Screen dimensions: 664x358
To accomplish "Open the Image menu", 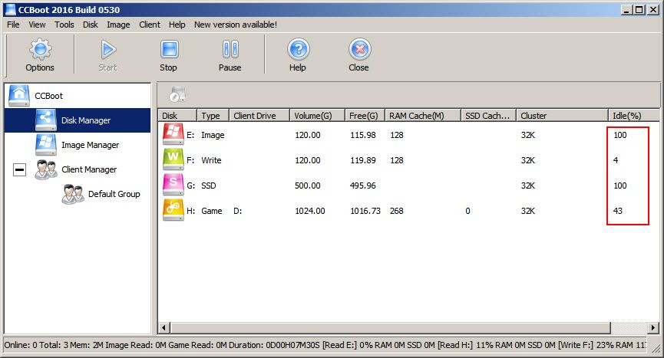I will (118, 25).
